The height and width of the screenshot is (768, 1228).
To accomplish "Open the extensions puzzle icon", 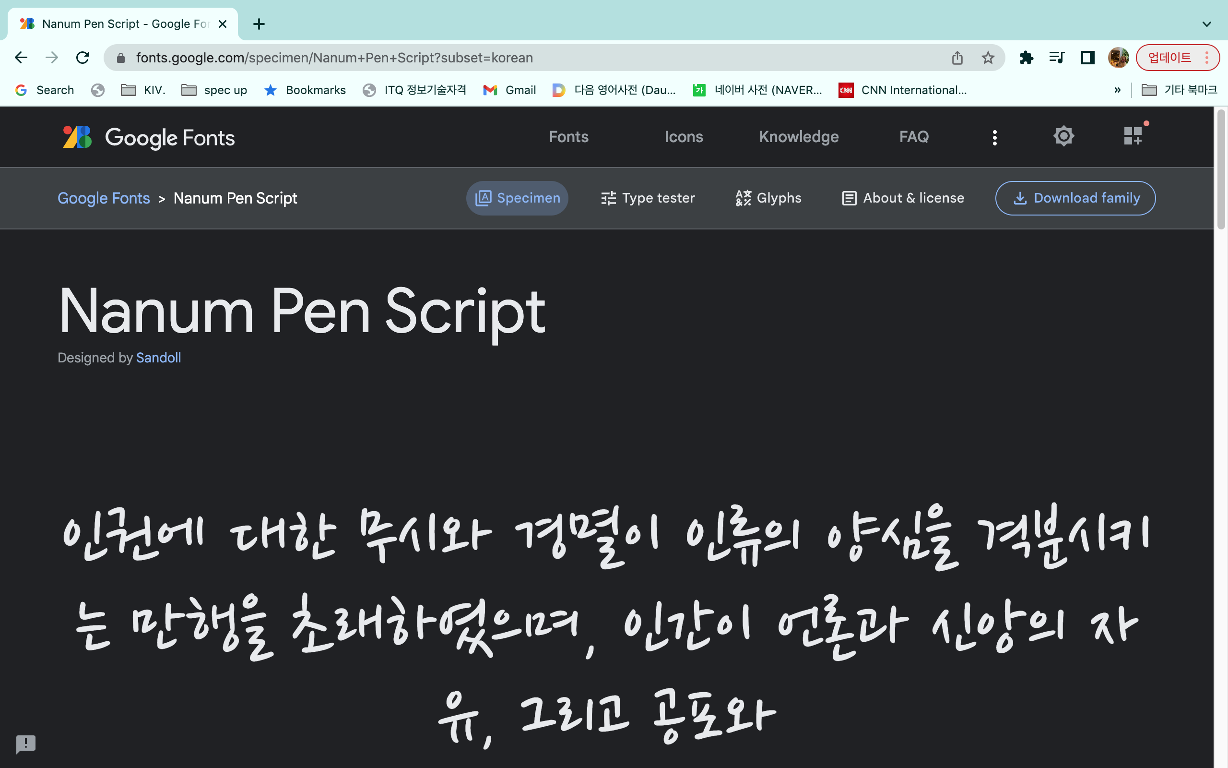I will click(x=1026, y=58).
